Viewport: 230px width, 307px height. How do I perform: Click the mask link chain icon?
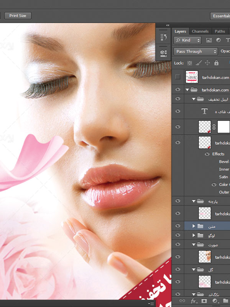click(x=214, y=127)
